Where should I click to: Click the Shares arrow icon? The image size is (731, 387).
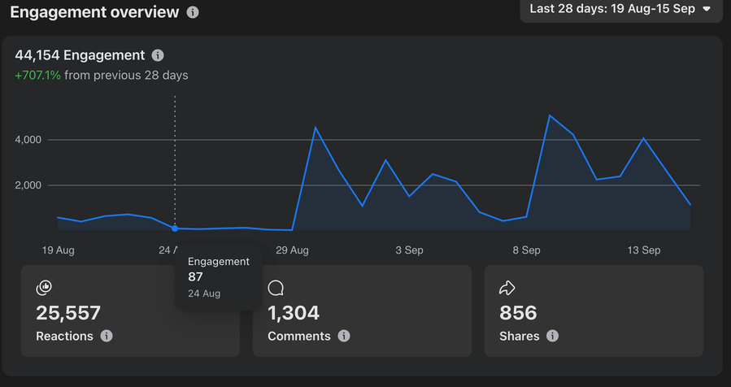(507, 288)
